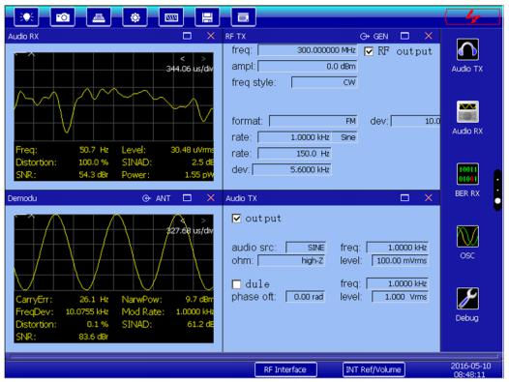Open the freq style CW dropdown

click(324, 82)
